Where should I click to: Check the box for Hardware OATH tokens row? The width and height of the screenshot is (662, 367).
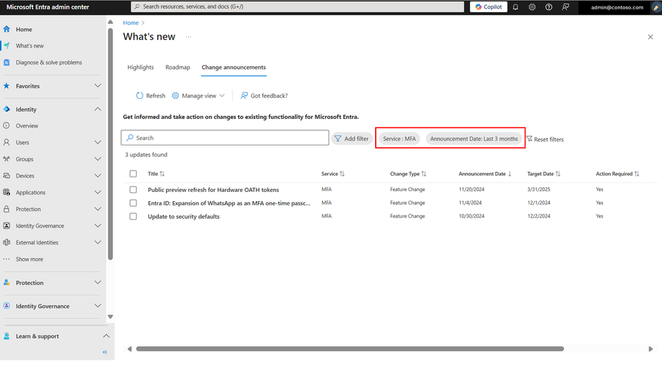coord(133,190)
